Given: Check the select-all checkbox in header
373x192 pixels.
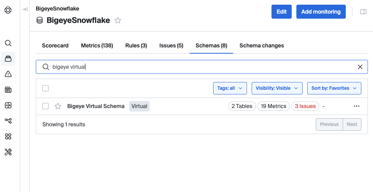Looking at the screenshot, I should [46, 88].
